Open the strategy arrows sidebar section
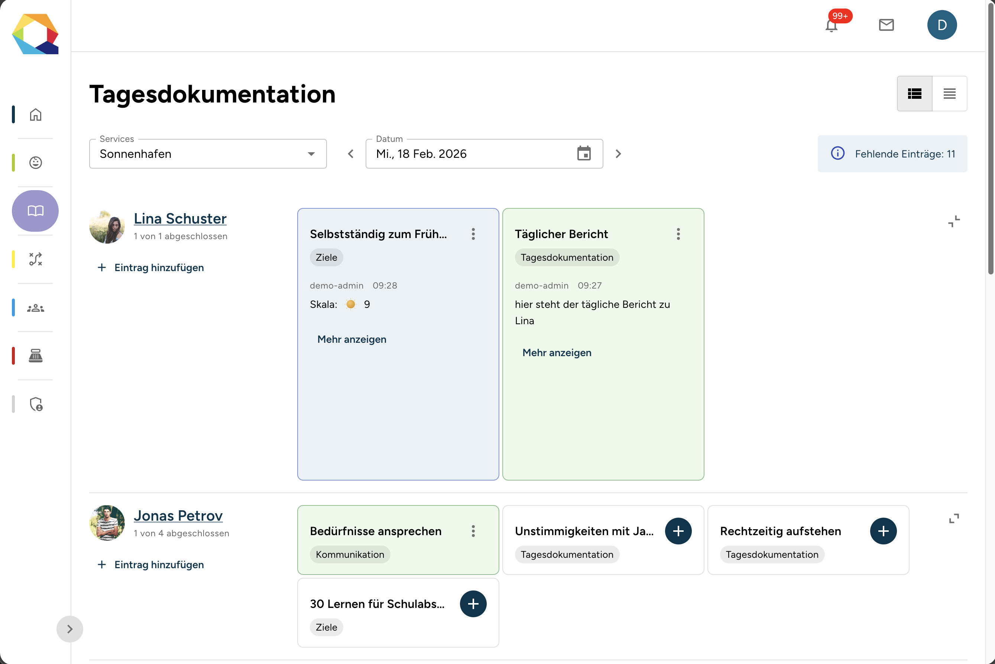 (36, 259)
